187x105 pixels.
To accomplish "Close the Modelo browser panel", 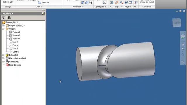I will coord(44,10).
